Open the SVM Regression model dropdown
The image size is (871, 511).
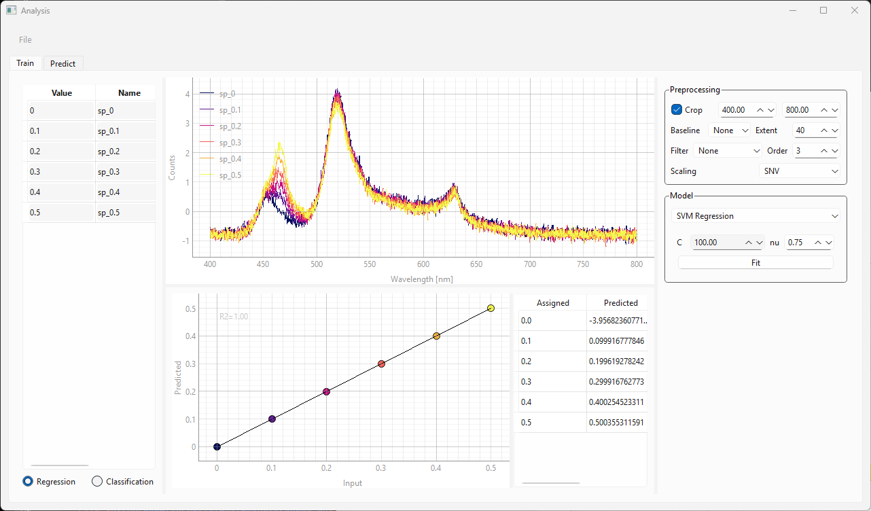(x=756, y=216)
